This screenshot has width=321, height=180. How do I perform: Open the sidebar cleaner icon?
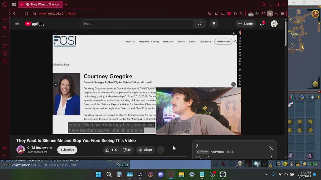(5, 28)
